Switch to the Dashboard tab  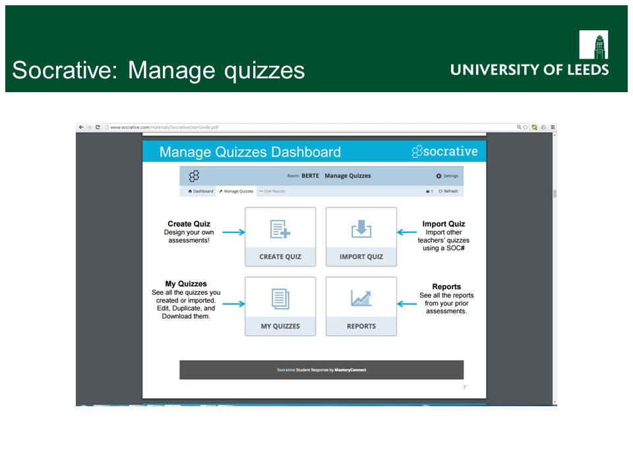point(200,191)
